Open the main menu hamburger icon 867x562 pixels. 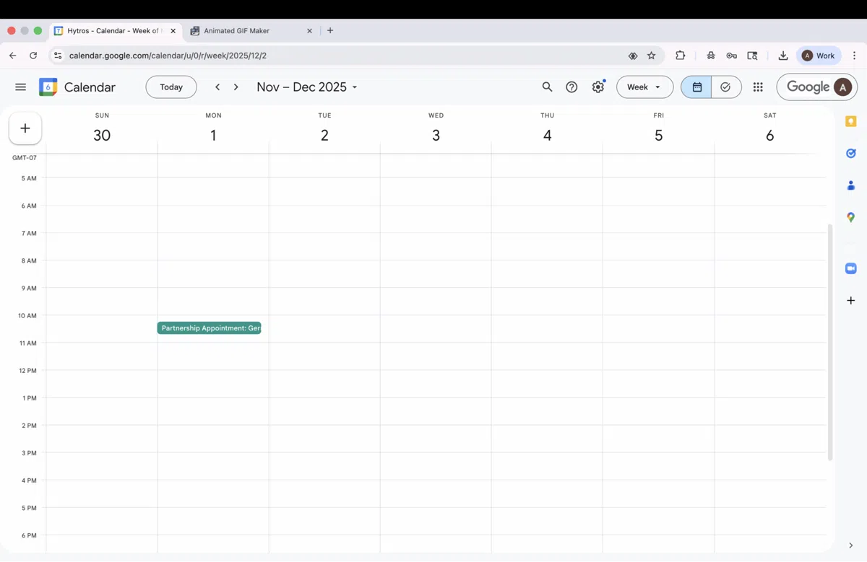tap(20, 87)
